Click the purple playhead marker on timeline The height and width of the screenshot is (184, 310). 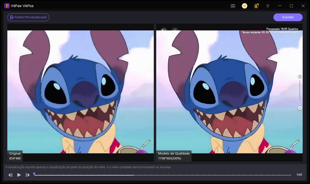(34, 174)
